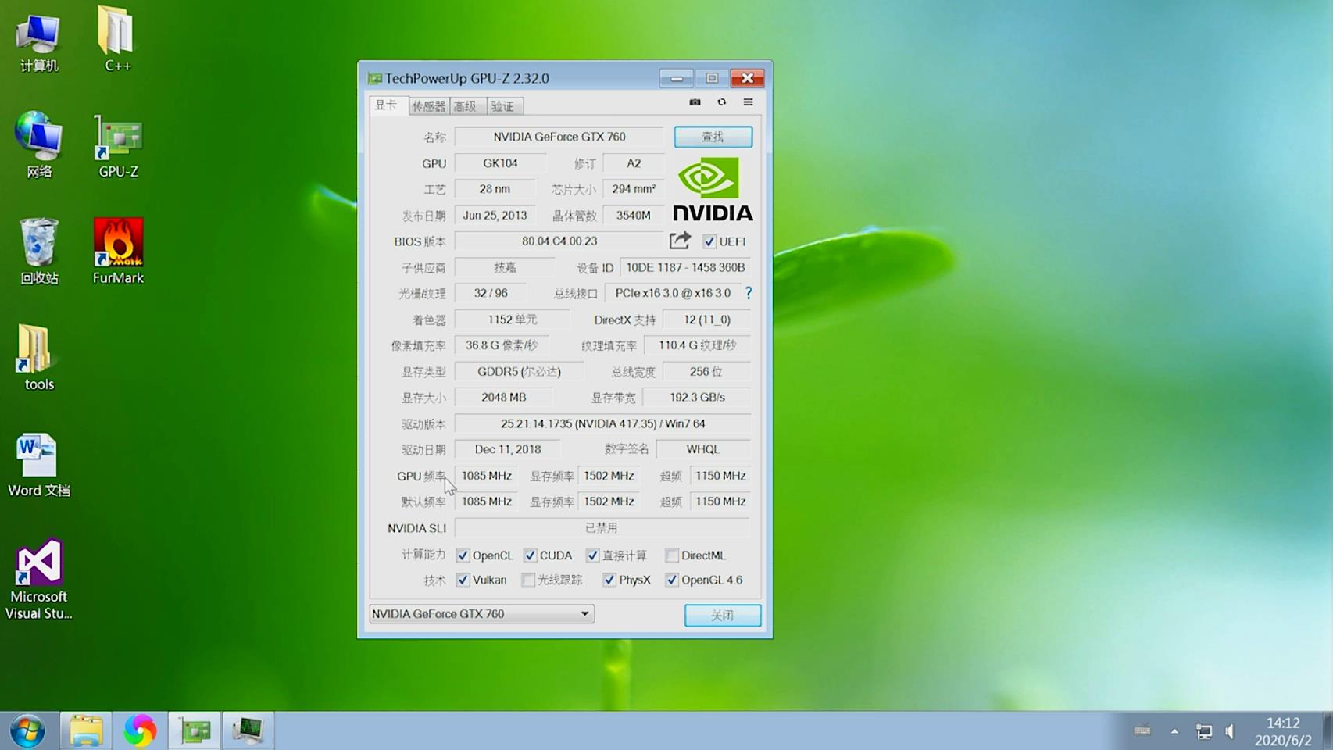
Task: Open the 验证 validation tab
Action: [504, 106]
